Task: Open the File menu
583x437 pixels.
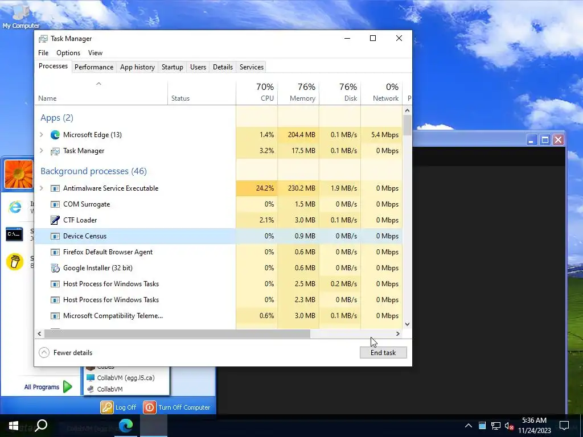Action: (43, 53)
